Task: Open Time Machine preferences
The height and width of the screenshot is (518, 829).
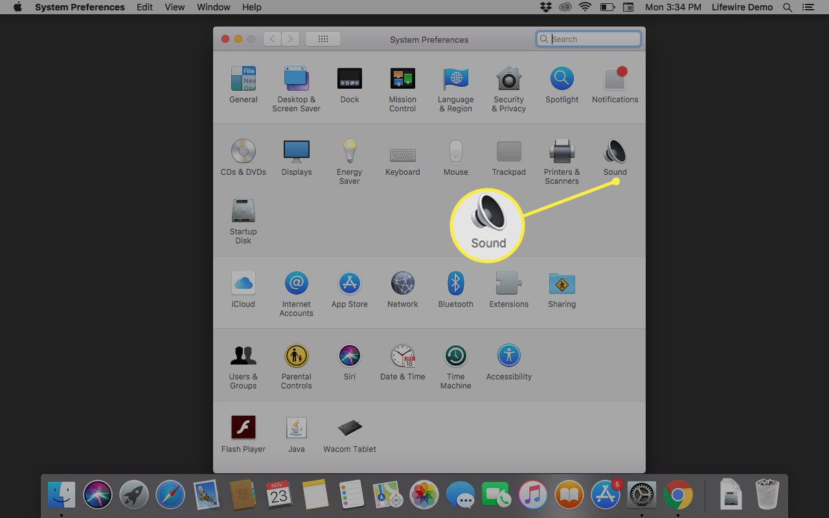Action: point(456,366)
